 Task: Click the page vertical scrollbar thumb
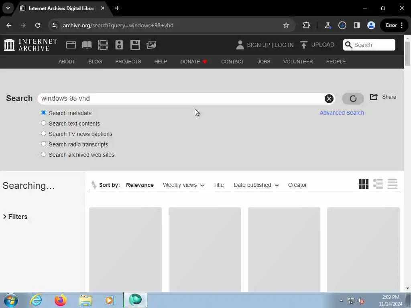[x=408, y=54]
